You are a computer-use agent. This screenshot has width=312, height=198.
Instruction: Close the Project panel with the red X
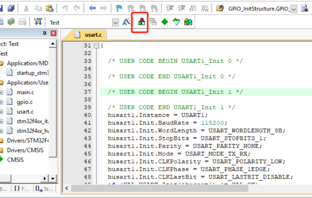coord(53,33)
